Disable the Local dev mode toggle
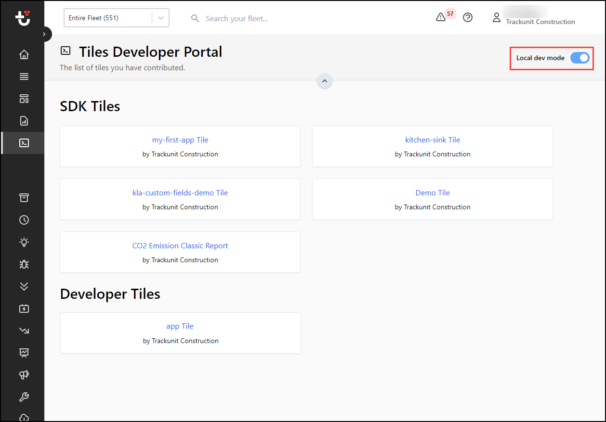 tap(580, 57)
